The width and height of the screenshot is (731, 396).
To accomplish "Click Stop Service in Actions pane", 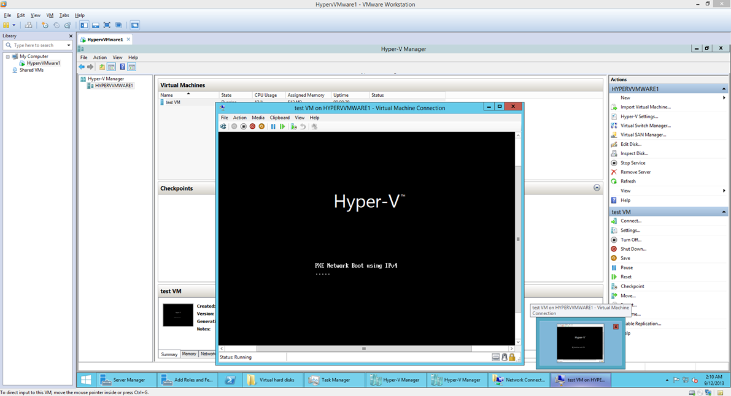I will click(x=633, y=163).
